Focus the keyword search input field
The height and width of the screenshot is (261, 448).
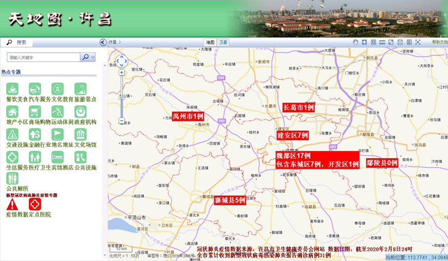(x=44, y=57)
